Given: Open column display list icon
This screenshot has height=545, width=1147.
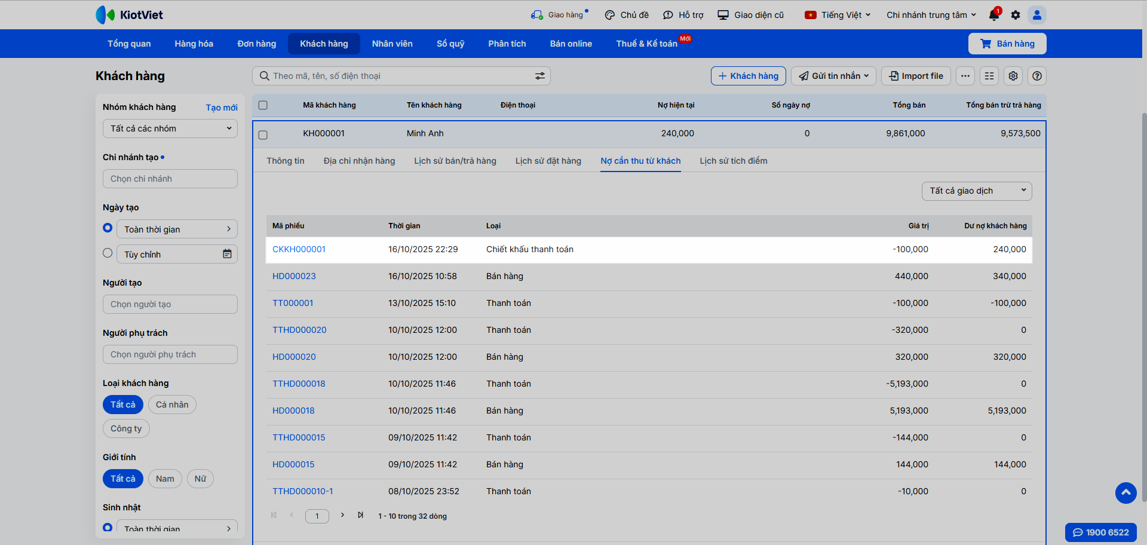Looking at the screenshot, I should [989, 76].
